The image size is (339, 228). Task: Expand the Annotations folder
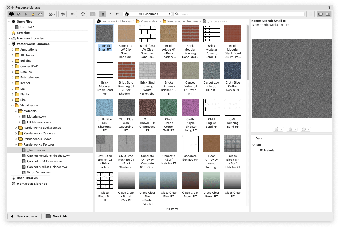pyautogui.click(x=13, y=49)
